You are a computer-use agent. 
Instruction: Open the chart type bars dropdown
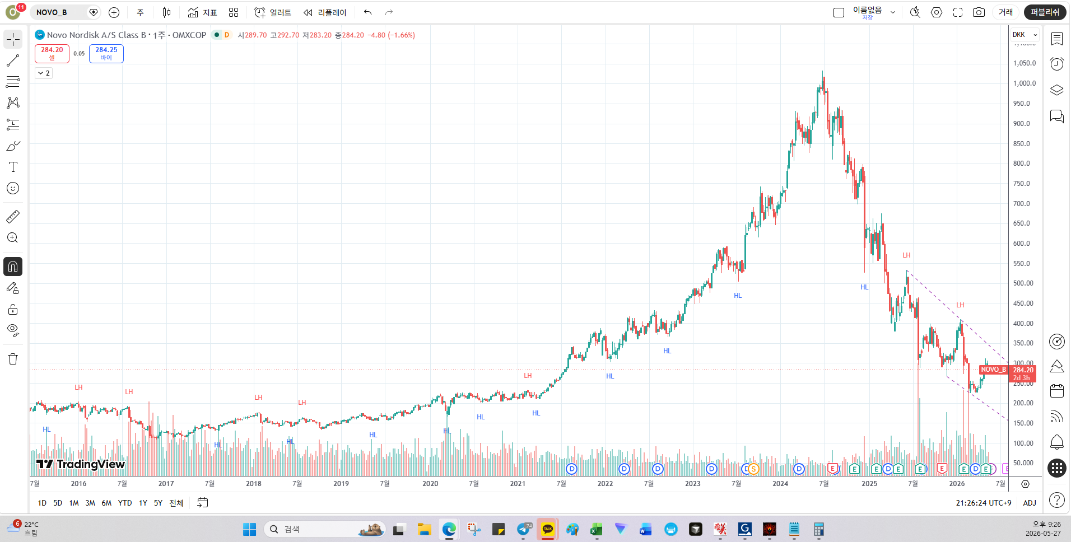point(166,12)
